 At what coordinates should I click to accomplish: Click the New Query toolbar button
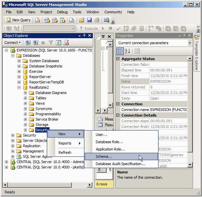[x=18, y=20]
